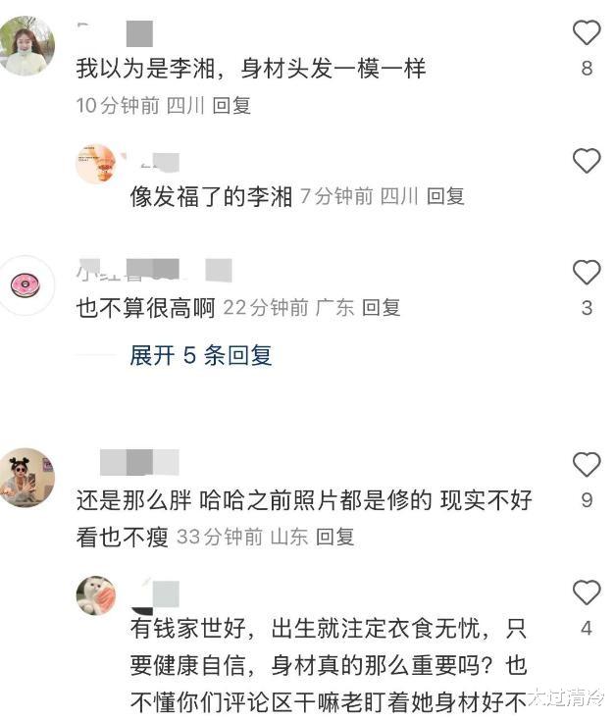Open the pink donut avatar profile
The width and height of the screenshot is (615, 720).
click(26, 285)
